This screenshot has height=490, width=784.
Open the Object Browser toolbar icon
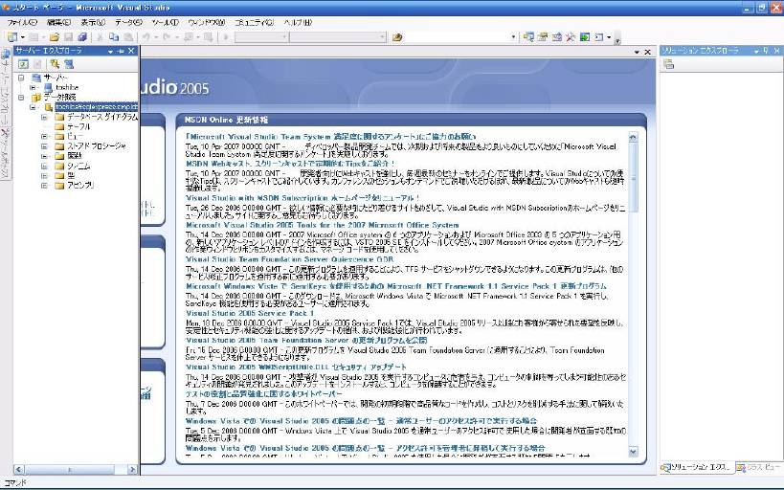[x=556, y=37]
